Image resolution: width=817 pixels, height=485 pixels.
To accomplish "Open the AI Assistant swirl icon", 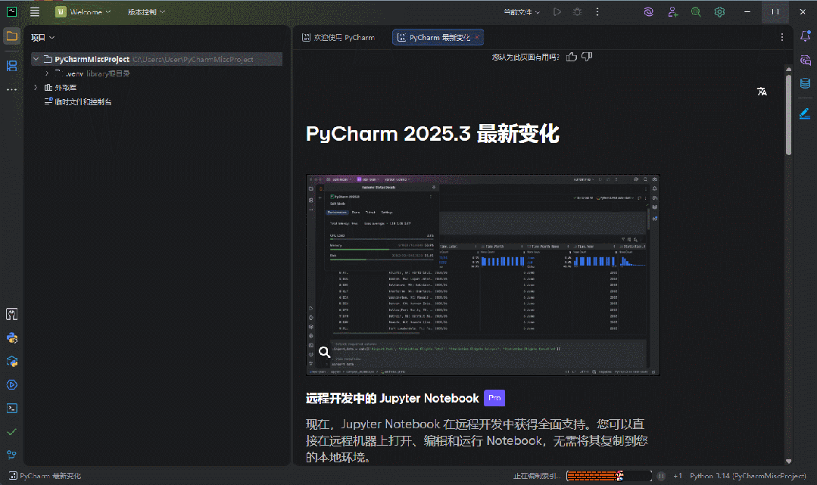I will coord(649,11).
